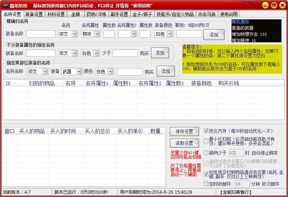Enable the 最小化扫拍 checkbox
The height and width of the screenshot is (197, 288).
(x=206, y=141)
